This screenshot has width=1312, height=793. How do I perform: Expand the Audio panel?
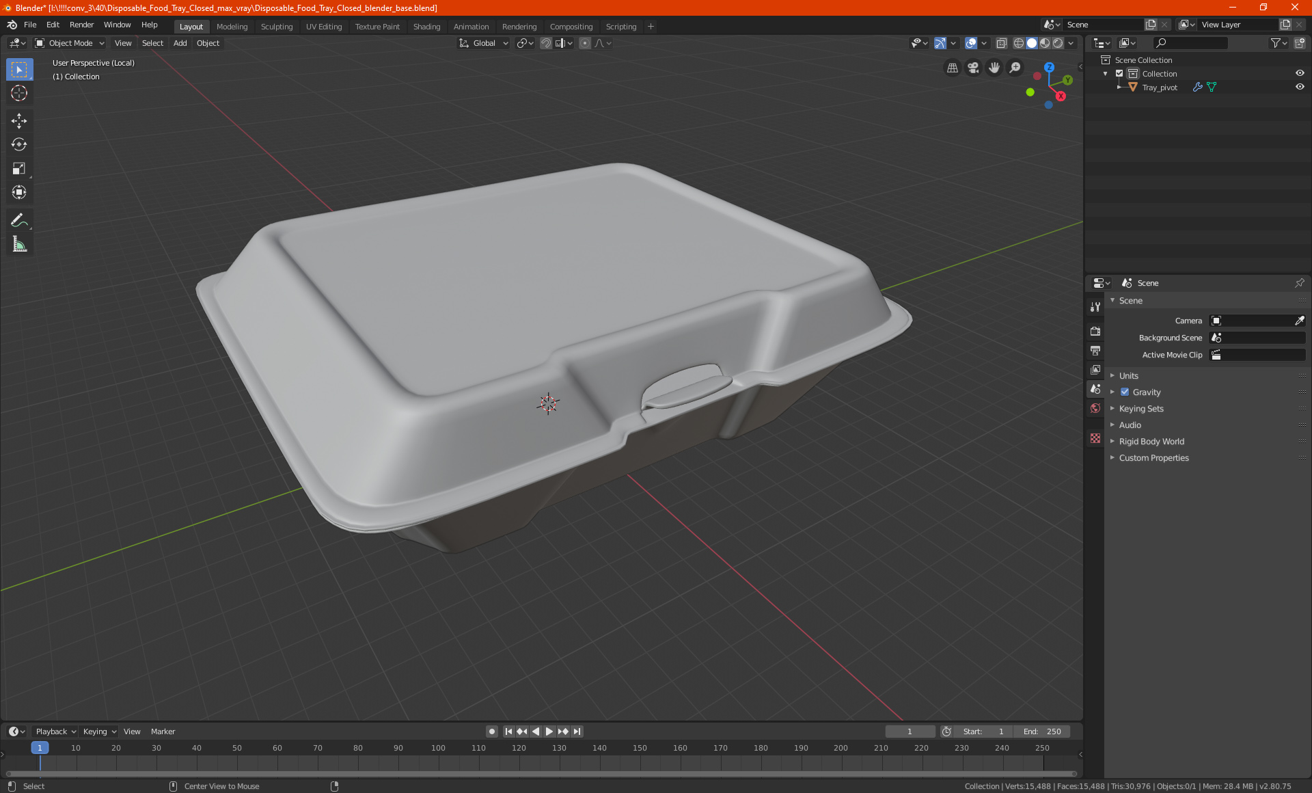tap(1130, 425)
